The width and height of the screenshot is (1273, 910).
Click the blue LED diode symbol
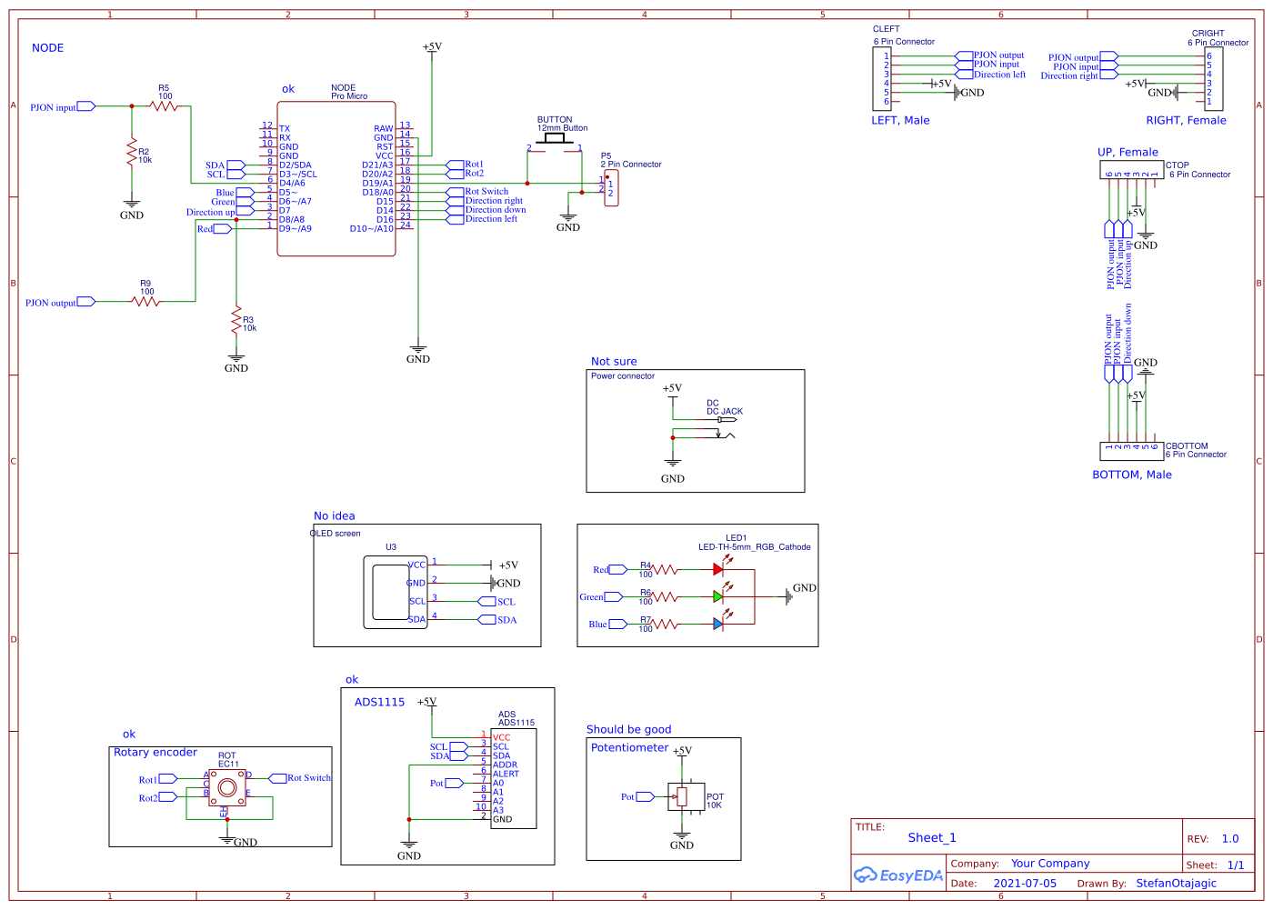[x=718, y=625]
